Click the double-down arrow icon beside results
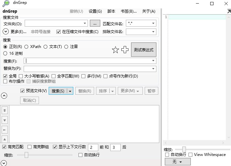 5,111
